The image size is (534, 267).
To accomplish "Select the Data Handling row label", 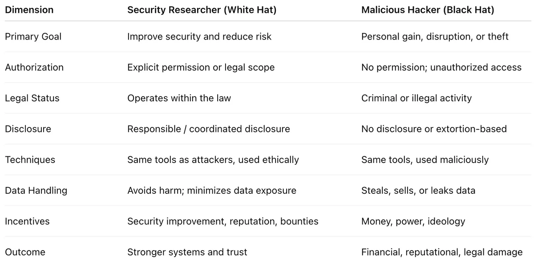I will [x=36, y=191].
